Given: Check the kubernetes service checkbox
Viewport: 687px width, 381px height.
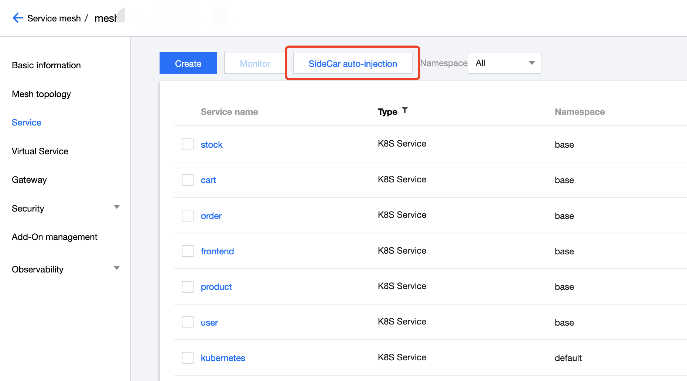Looking at the screenshot, I should point(188,357).
